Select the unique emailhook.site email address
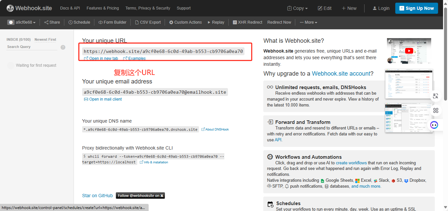 tap(155, 92)
